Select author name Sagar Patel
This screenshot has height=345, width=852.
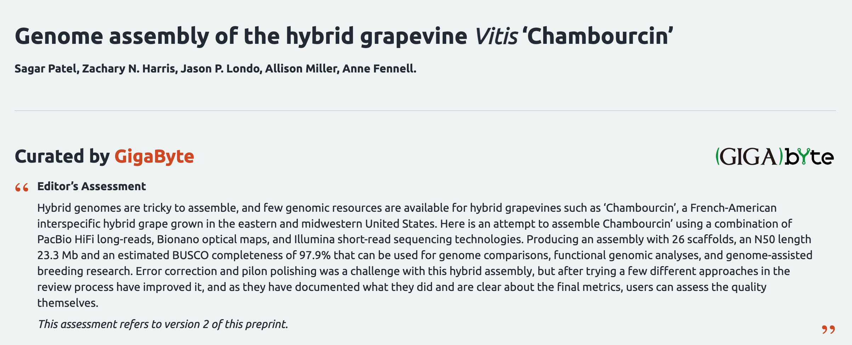point(46,69)
